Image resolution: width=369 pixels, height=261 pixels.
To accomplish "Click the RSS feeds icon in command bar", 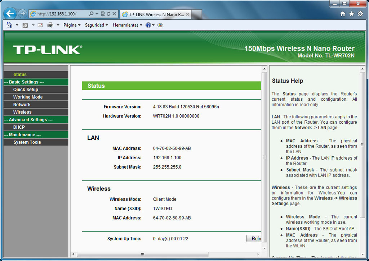I will pos(25,25).
